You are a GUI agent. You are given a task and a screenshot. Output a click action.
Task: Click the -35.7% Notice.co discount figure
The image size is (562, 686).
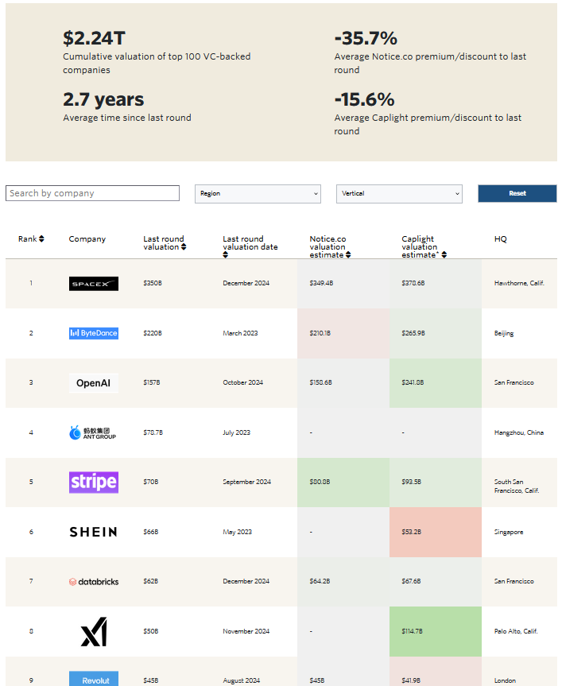point(366,38)
